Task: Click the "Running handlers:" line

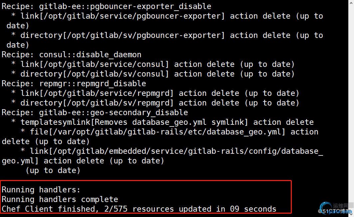Action: (41, 190)
